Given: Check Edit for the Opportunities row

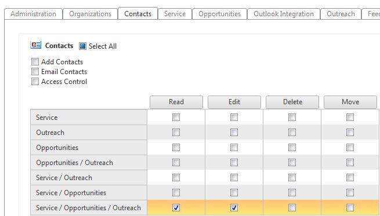Looking at the screenshot, I should pyautogui.click(x=234, y=147).
